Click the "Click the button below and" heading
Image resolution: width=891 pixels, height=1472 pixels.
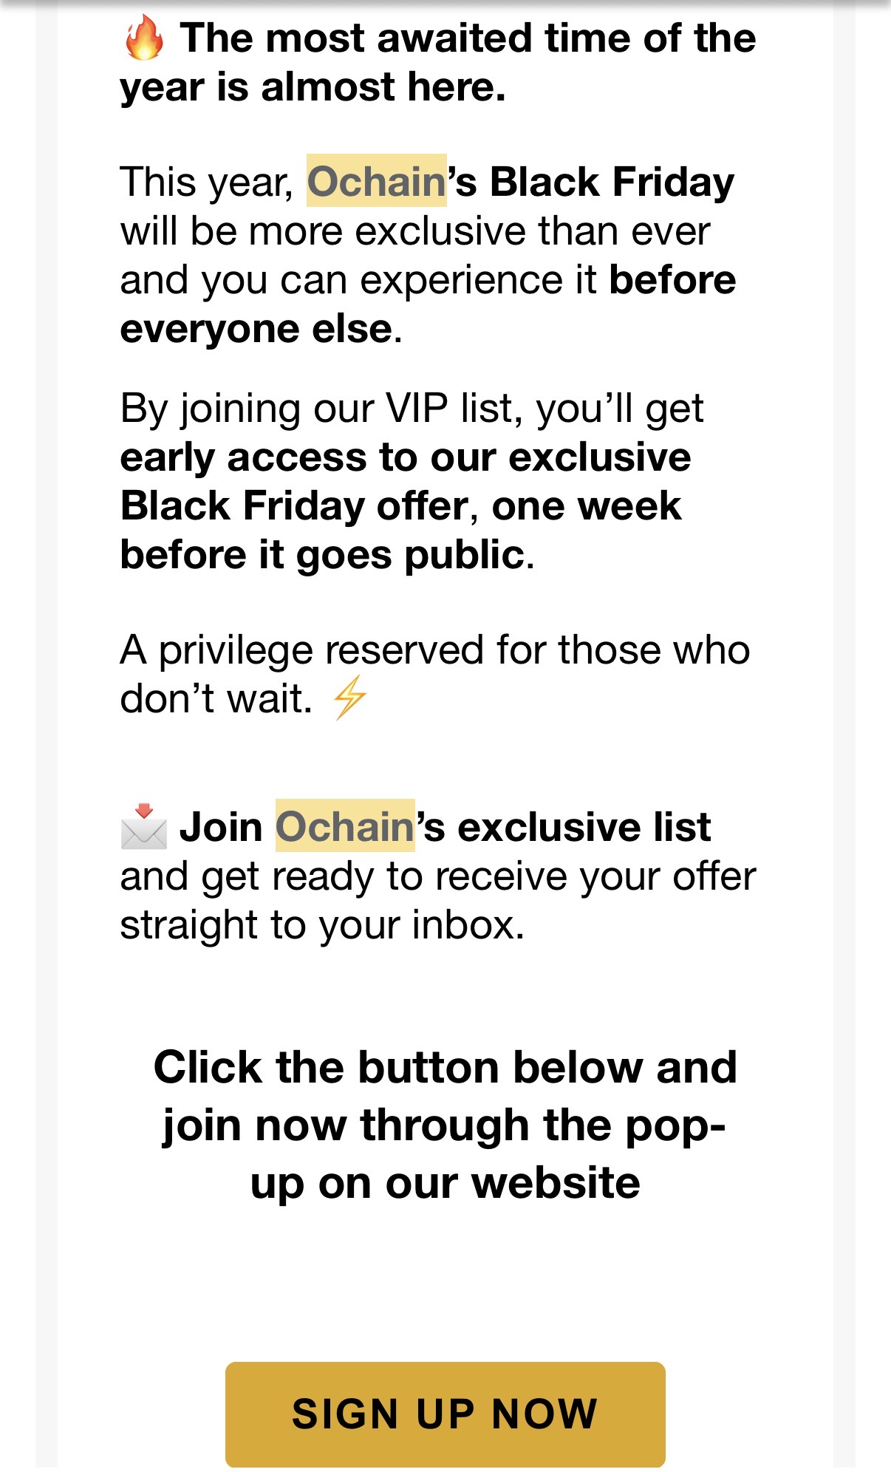coord(445,1068)
